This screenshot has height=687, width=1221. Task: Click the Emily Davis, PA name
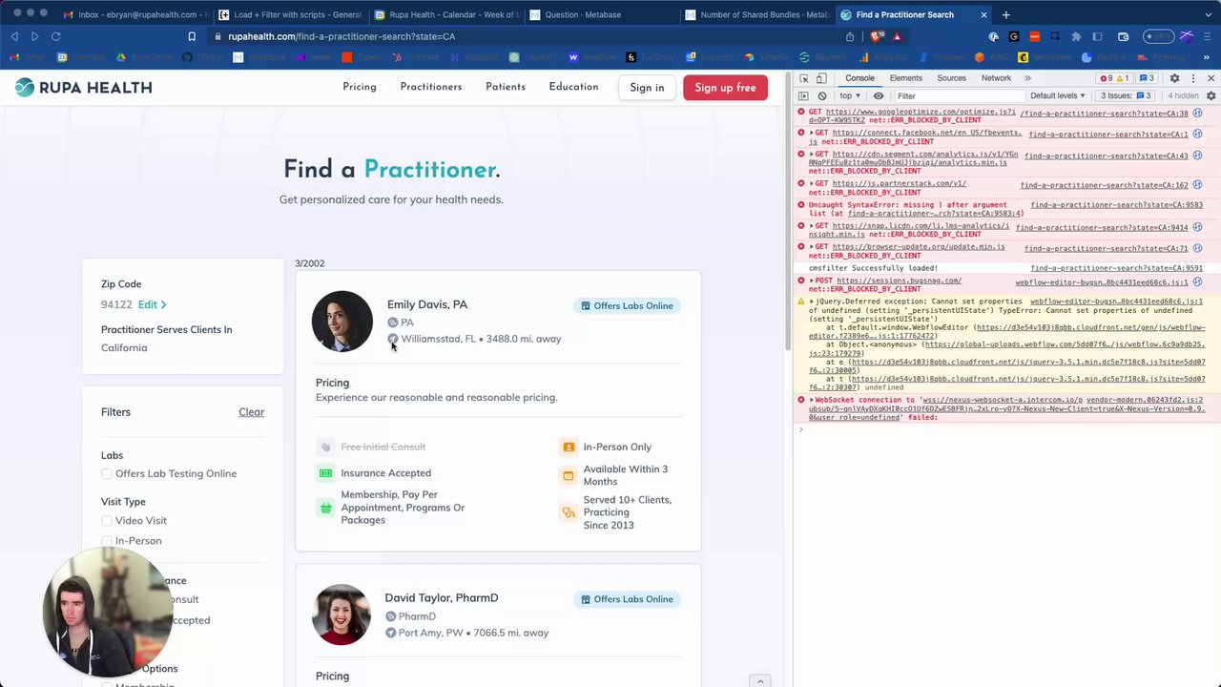(x=427, y=304)
